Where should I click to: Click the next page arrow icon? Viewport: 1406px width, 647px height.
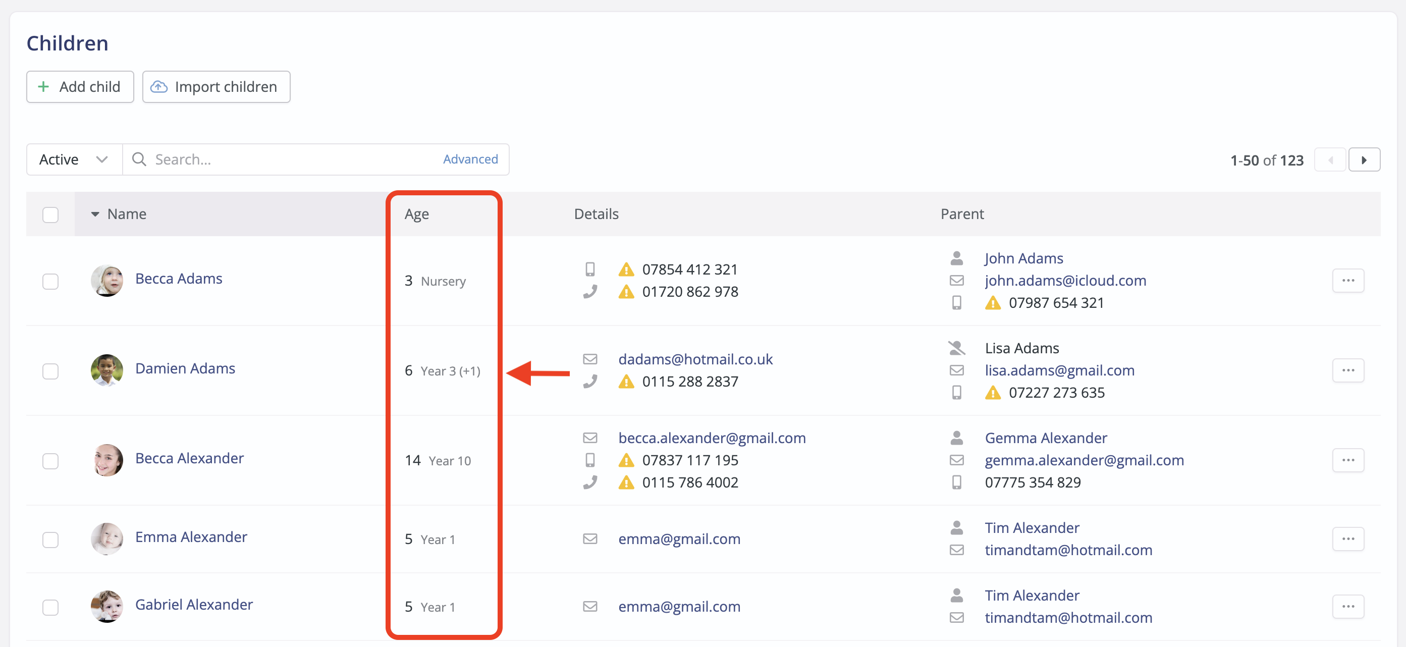pos(1364,160)
